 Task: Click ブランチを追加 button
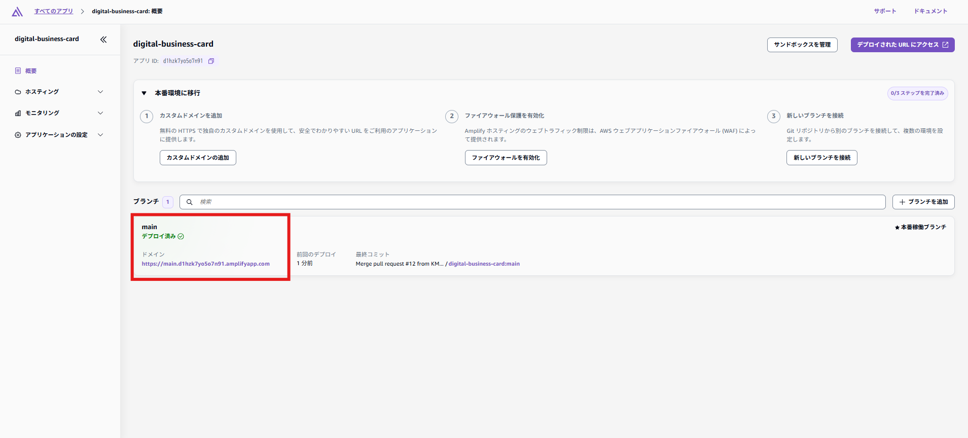click(x=923, y=202)
